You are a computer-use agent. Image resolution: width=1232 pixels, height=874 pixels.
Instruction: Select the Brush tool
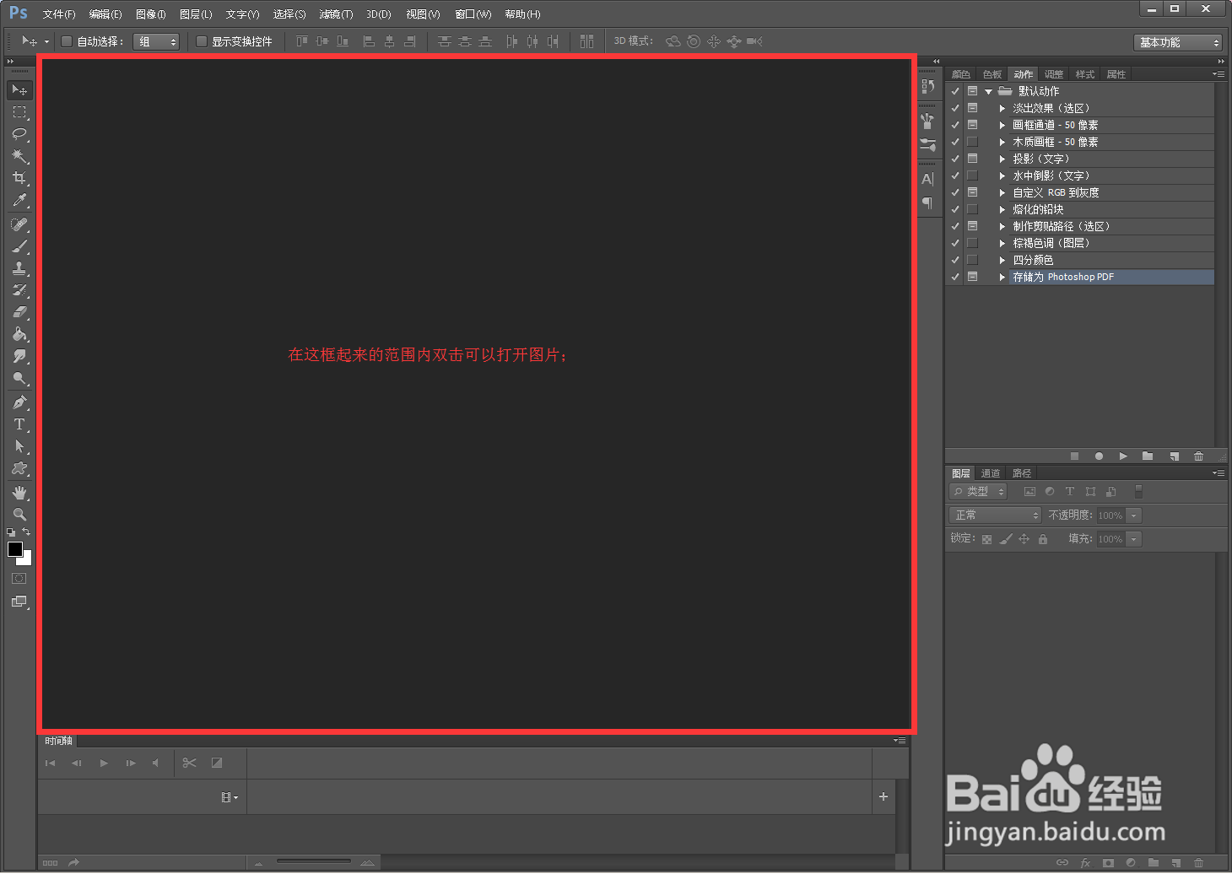(19, 246)
